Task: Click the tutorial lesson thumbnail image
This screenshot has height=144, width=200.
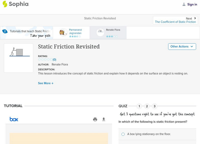Action: [18, 57]
